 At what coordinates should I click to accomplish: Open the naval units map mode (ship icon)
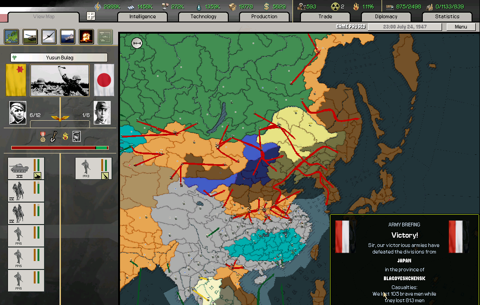67,36
